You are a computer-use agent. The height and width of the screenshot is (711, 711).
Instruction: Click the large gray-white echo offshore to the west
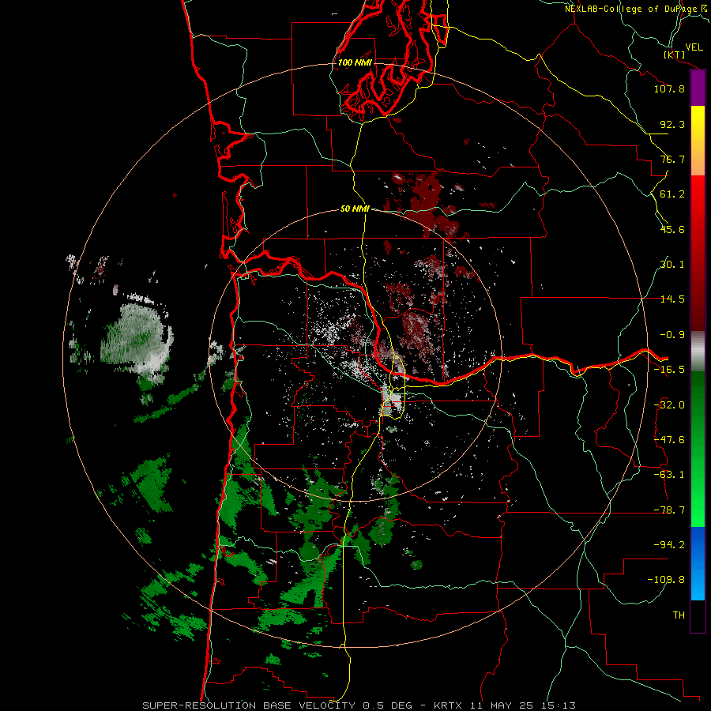point(136,338)
